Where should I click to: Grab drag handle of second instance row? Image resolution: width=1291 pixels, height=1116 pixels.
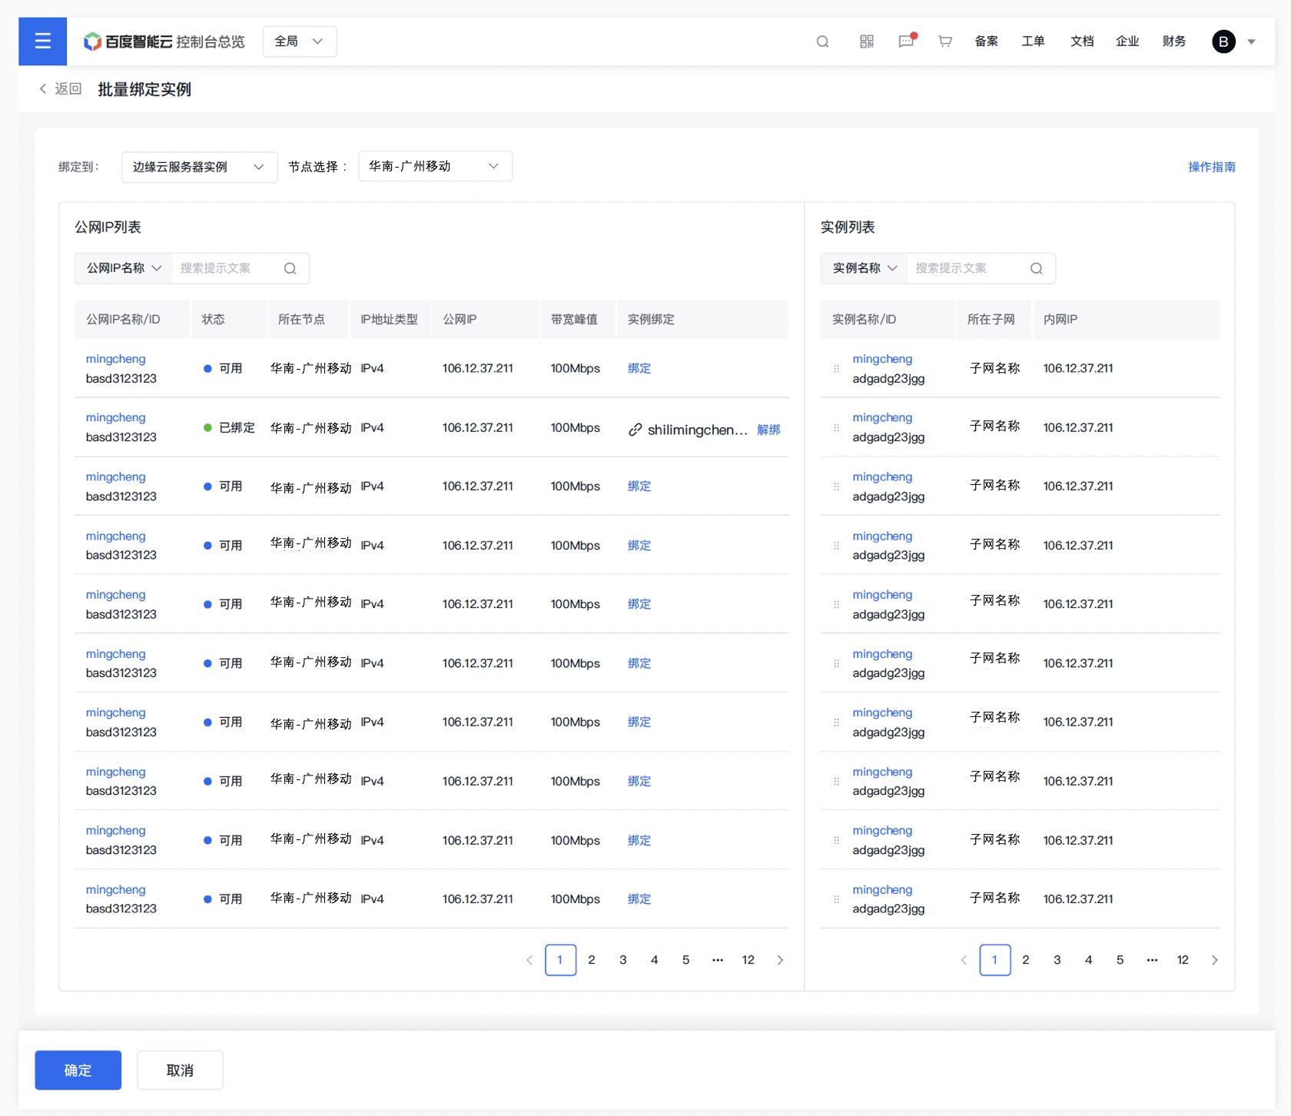(837, 428)
